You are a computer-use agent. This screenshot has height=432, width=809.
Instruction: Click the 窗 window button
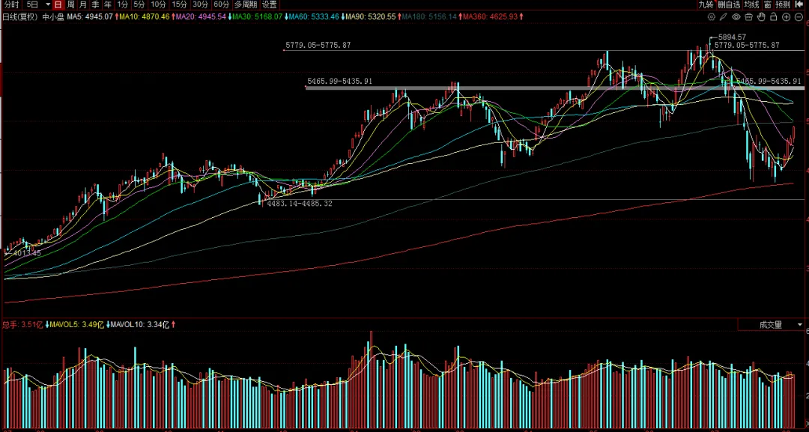pyautogui.click(x=768, y=4)
